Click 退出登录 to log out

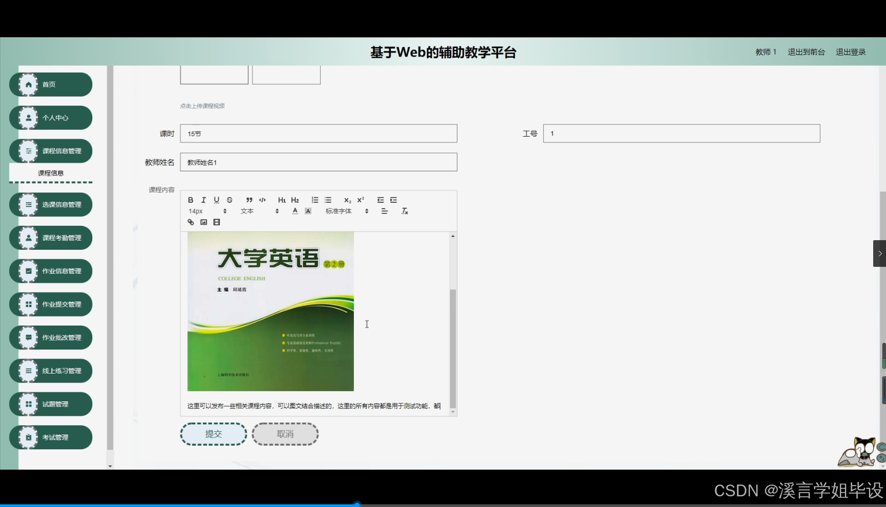click(x=851, y=52)
